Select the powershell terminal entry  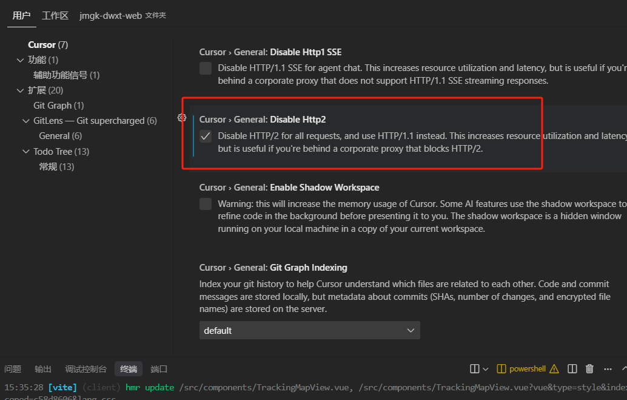tap(528, 369)
